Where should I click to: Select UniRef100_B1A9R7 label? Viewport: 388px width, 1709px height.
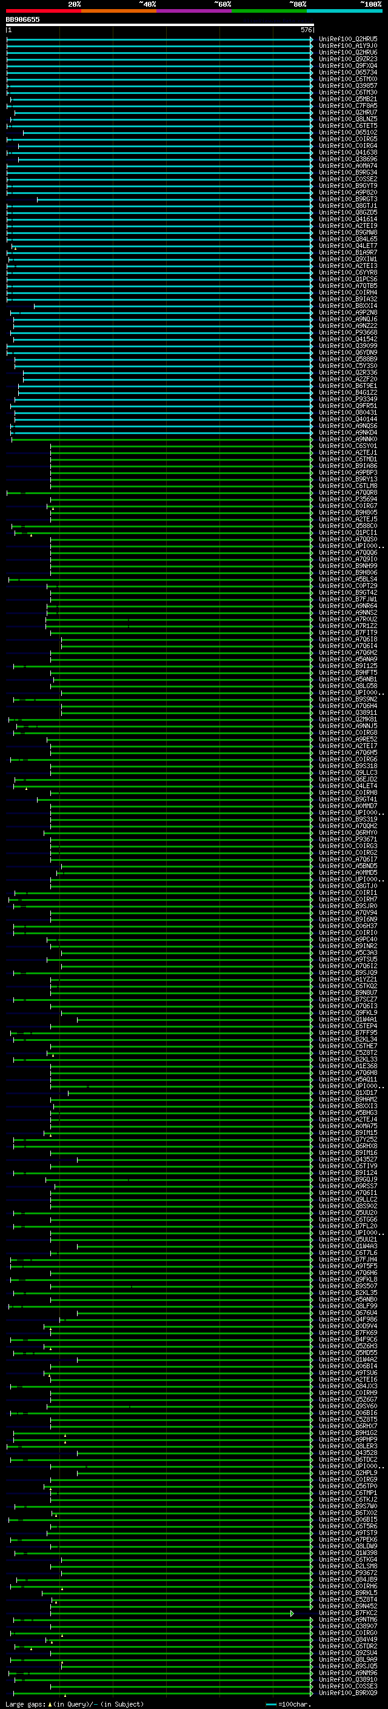tap(347, 253)
